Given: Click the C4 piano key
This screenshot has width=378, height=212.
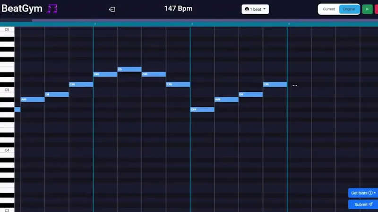Looking at the screenshot, I should point(7,150).
